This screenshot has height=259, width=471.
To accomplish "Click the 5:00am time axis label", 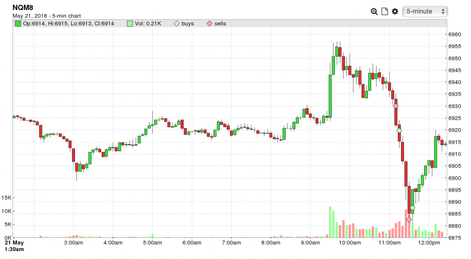I will [x=152, y=243].
